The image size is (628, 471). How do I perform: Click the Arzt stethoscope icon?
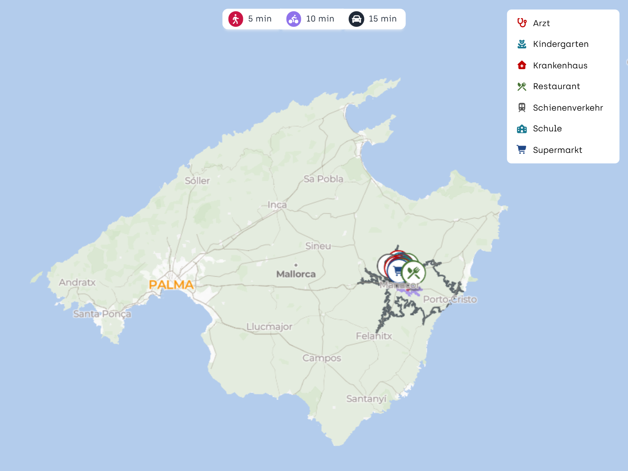(x=522, y=23)
